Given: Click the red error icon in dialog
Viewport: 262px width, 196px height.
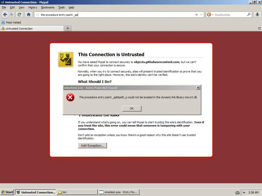Looking at the screenshot, I should 70,97.
